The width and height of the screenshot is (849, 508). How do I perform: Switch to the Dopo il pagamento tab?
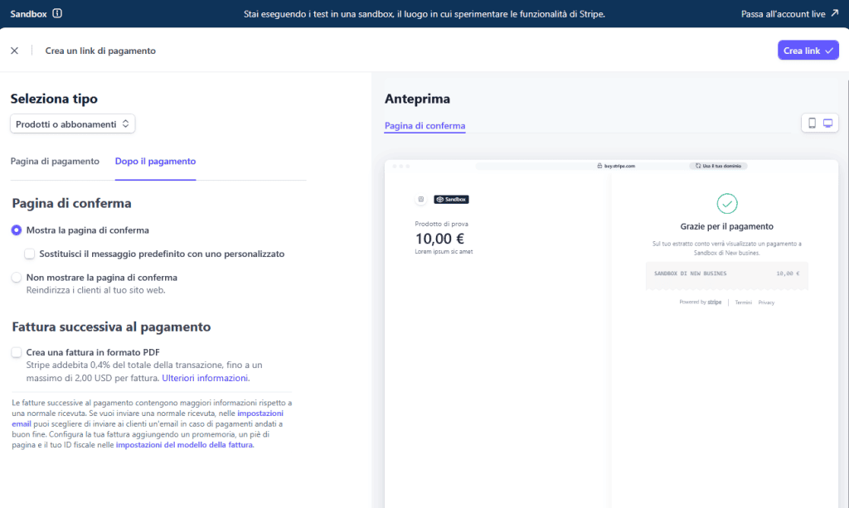point(155,161)
